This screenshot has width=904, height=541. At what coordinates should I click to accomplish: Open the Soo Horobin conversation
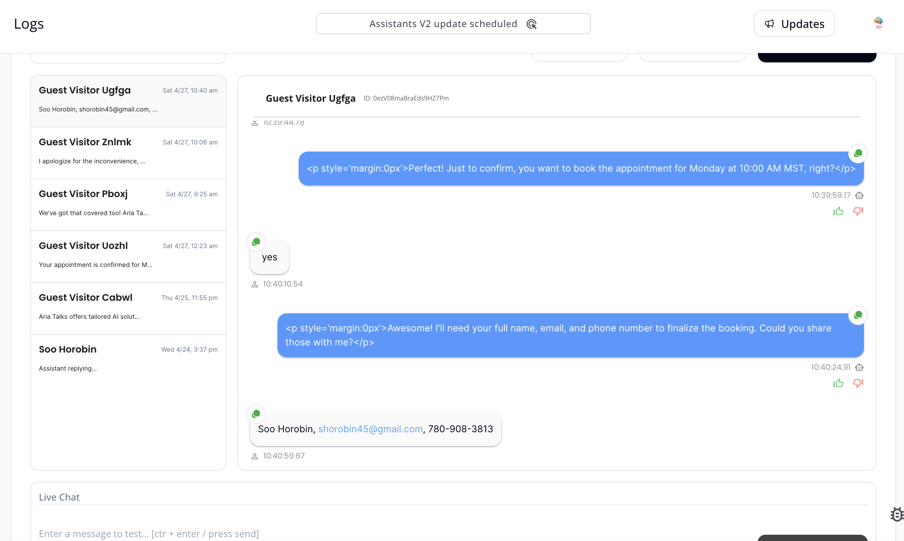[128, 358]
